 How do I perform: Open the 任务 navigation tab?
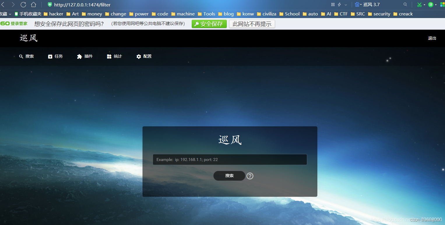[55, 56]
